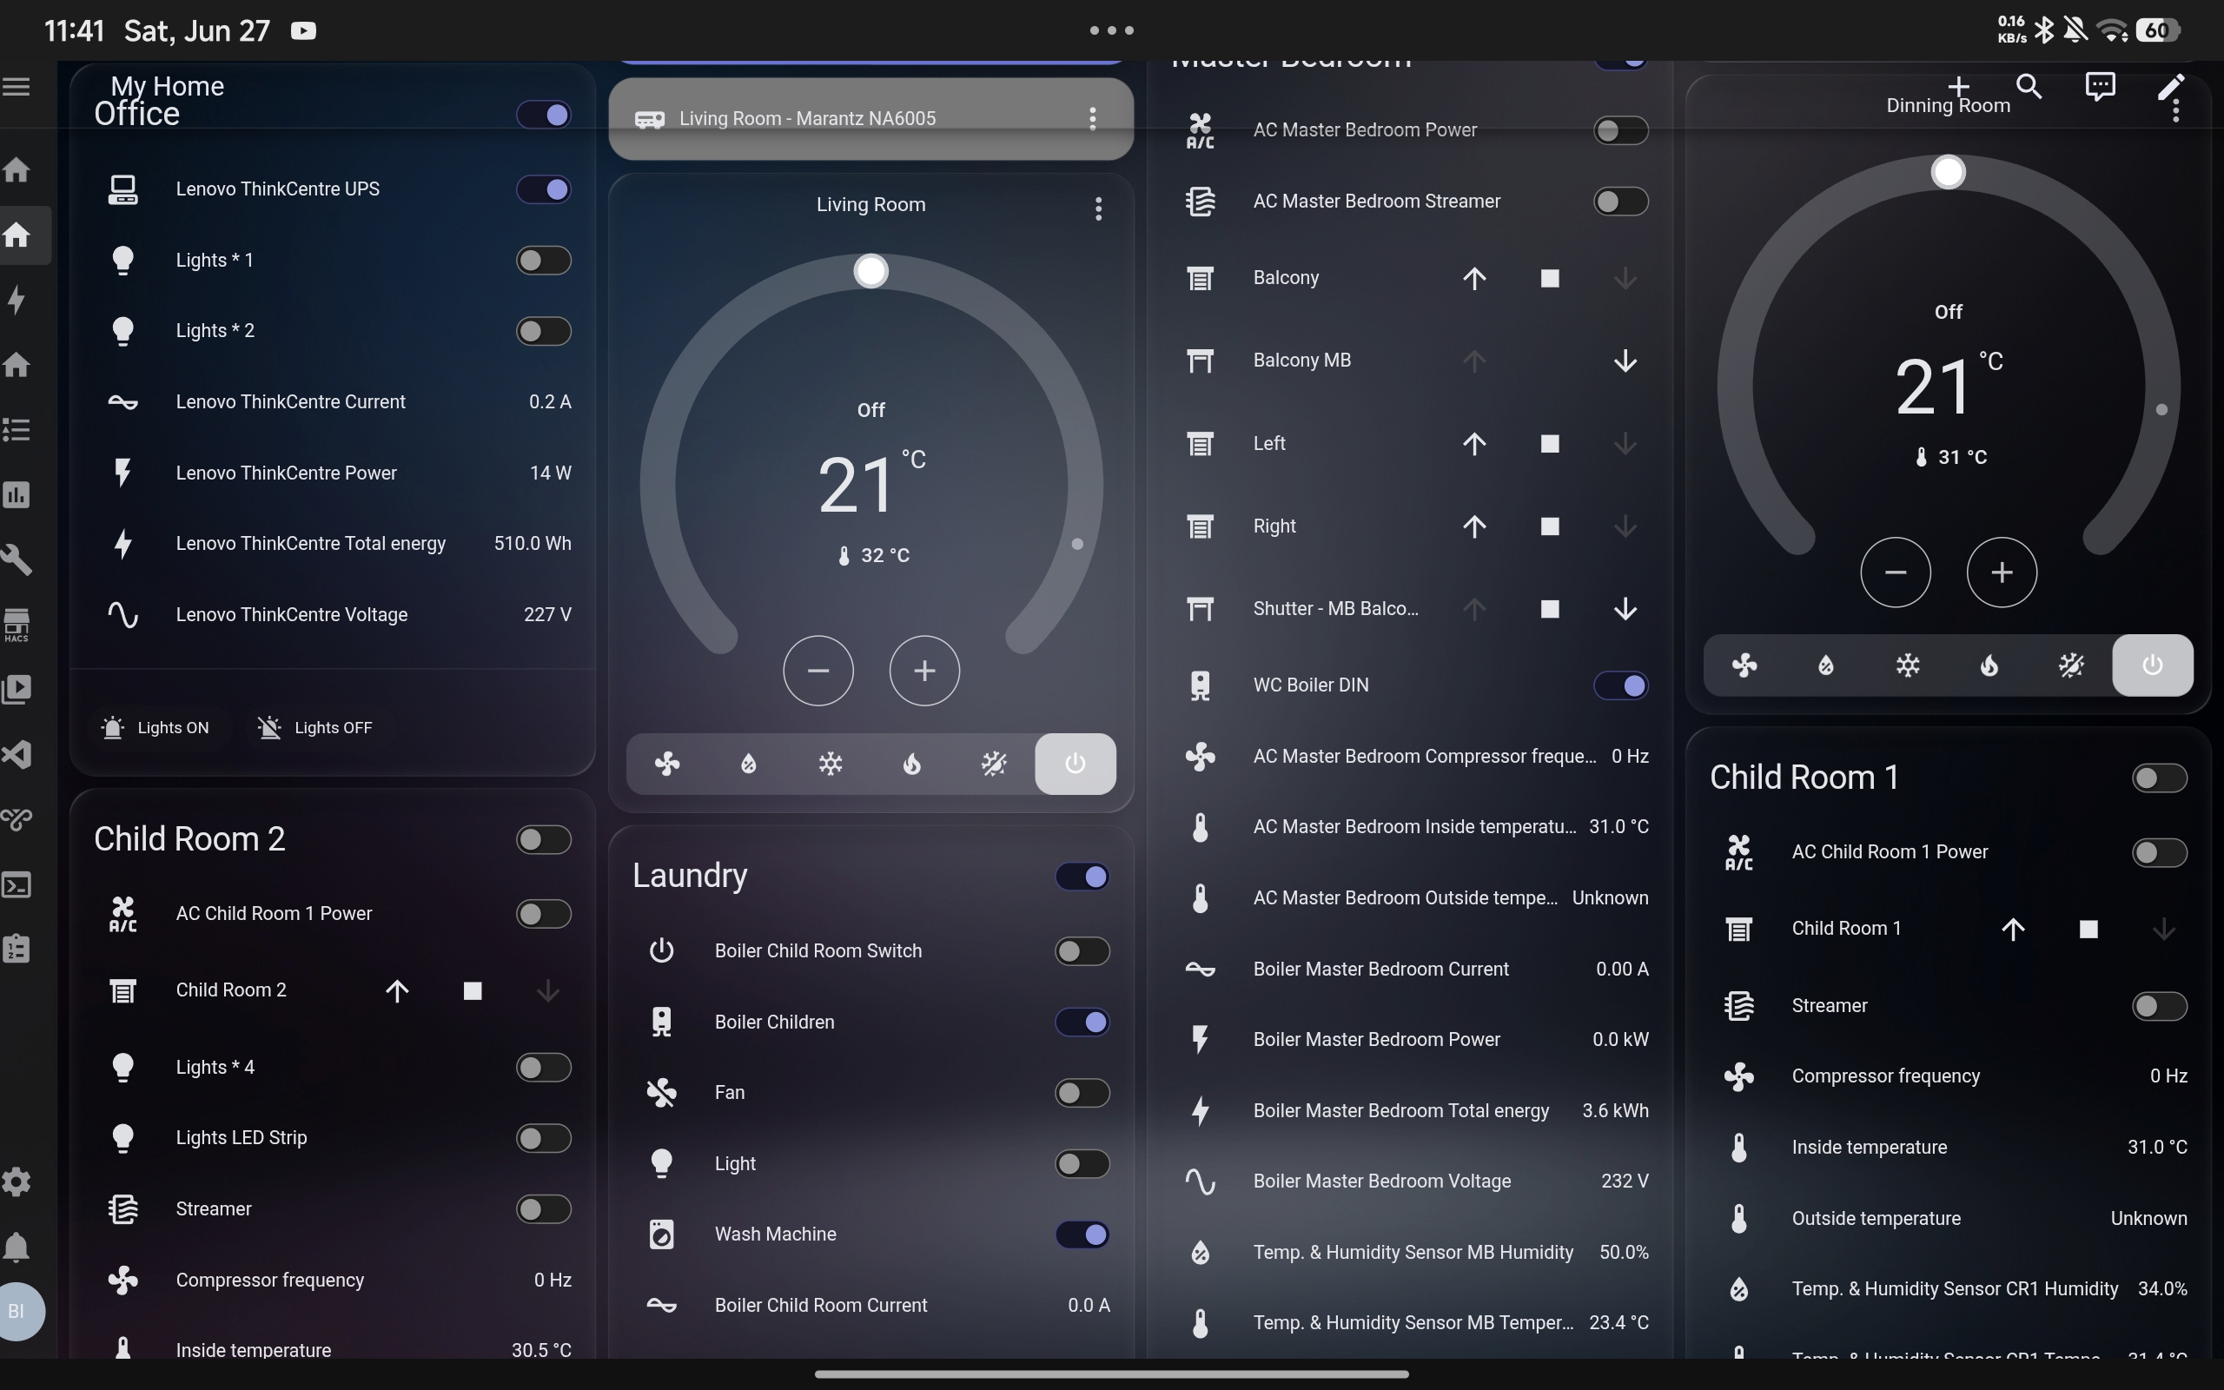This screenshot has height=1390, width=2224.
Task: Set Dinning Room thermostat to fan mode
Action: [x=1744, y=665]
